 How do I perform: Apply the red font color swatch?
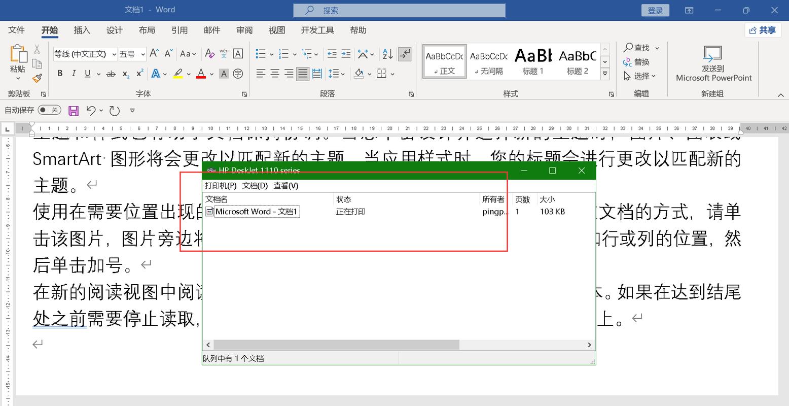201,74
